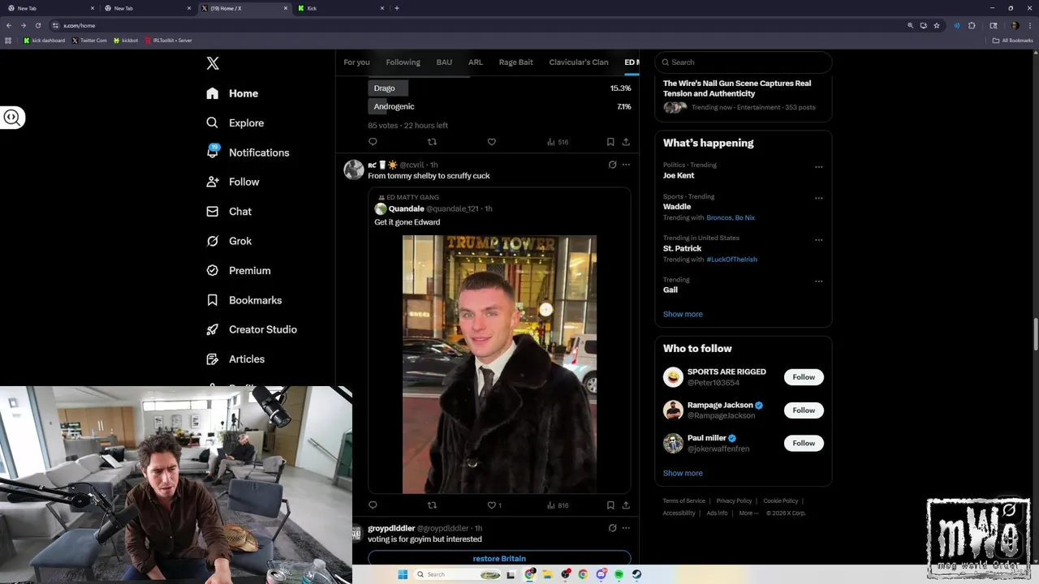Click the zoom magnifier in address bar
Viewport: 1039px width, 584px height.
[x=910, y=25]
